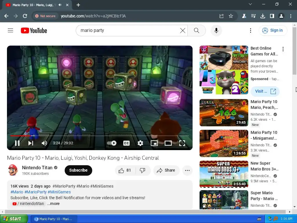Share this page icon in address bar
297x223 pixels.
[221, 16]
